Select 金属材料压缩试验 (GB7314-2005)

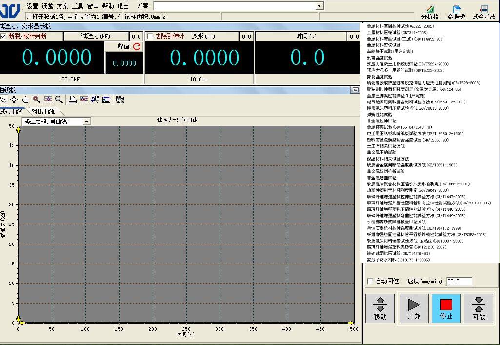point(397,33)
